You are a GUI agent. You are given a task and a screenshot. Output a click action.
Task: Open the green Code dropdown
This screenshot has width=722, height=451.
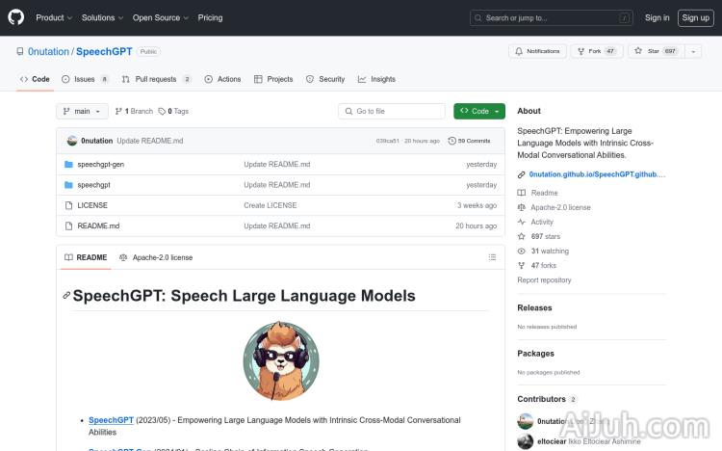point(478,111)
